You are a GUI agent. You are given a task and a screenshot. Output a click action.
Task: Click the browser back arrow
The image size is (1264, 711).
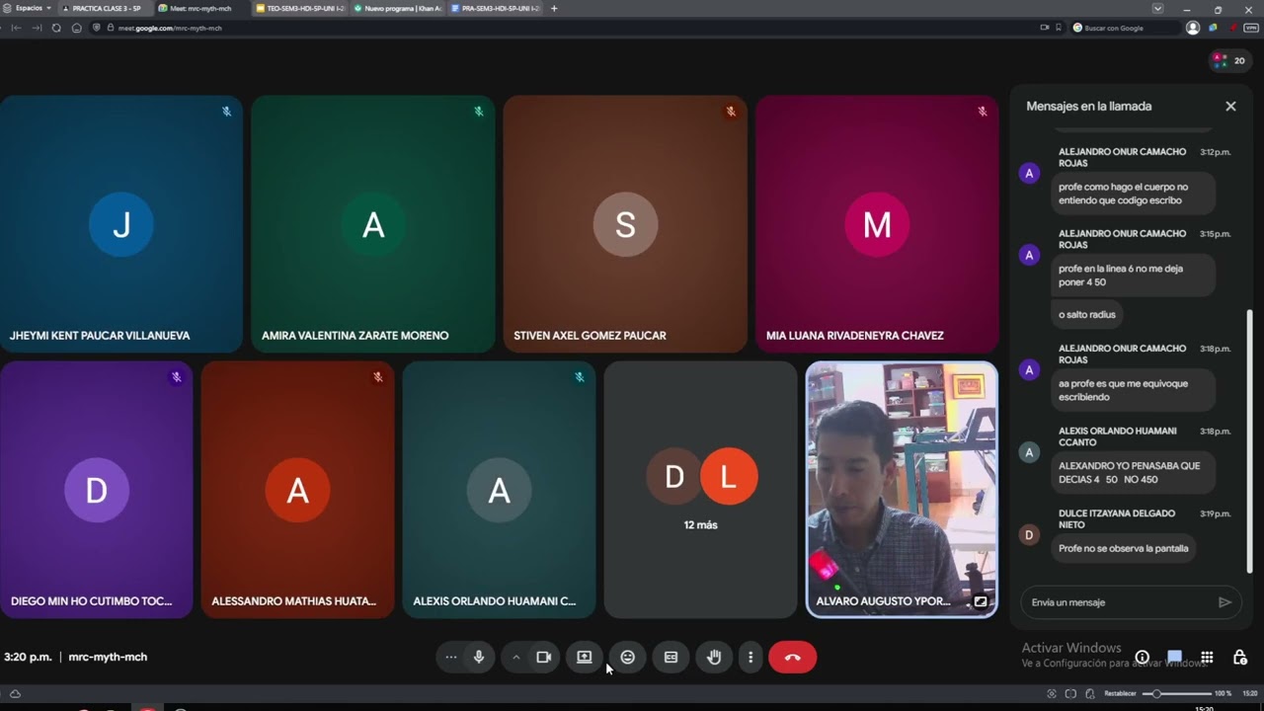click(x=16, y=28)
